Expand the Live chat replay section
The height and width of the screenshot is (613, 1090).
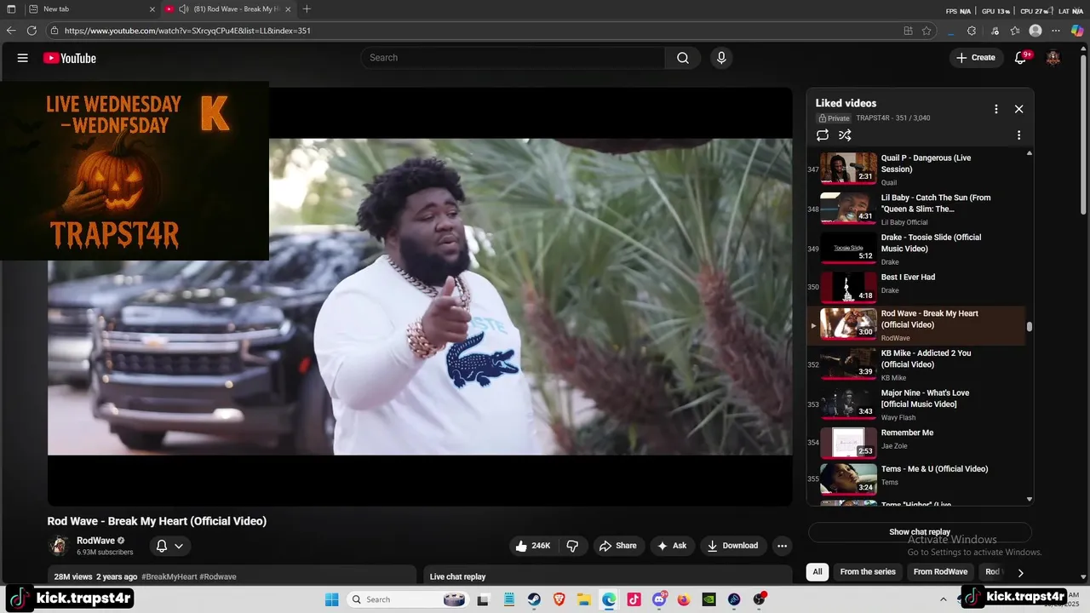[x=608, y=576]
